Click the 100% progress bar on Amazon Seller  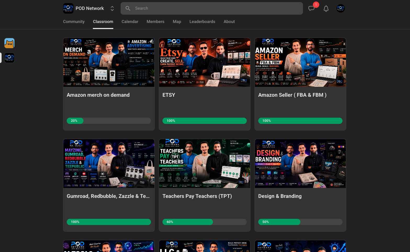click(x=300, y=121)
